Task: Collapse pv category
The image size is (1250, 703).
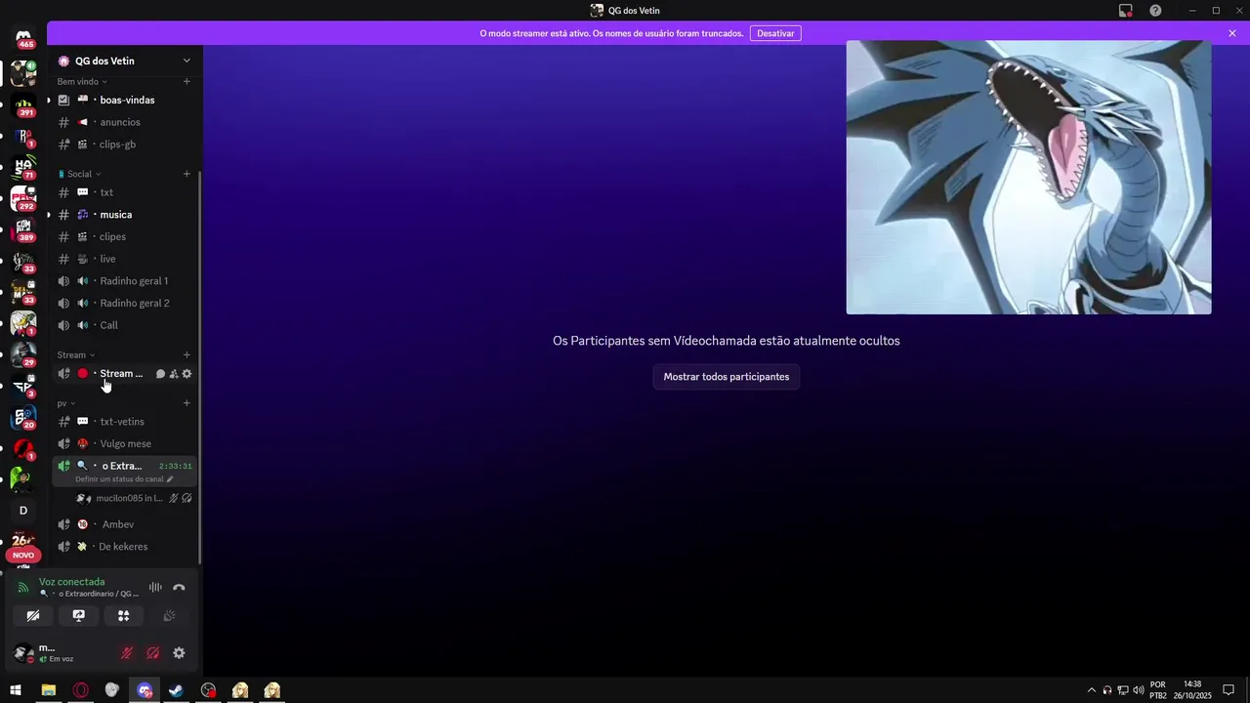Action: coord(66,403)
